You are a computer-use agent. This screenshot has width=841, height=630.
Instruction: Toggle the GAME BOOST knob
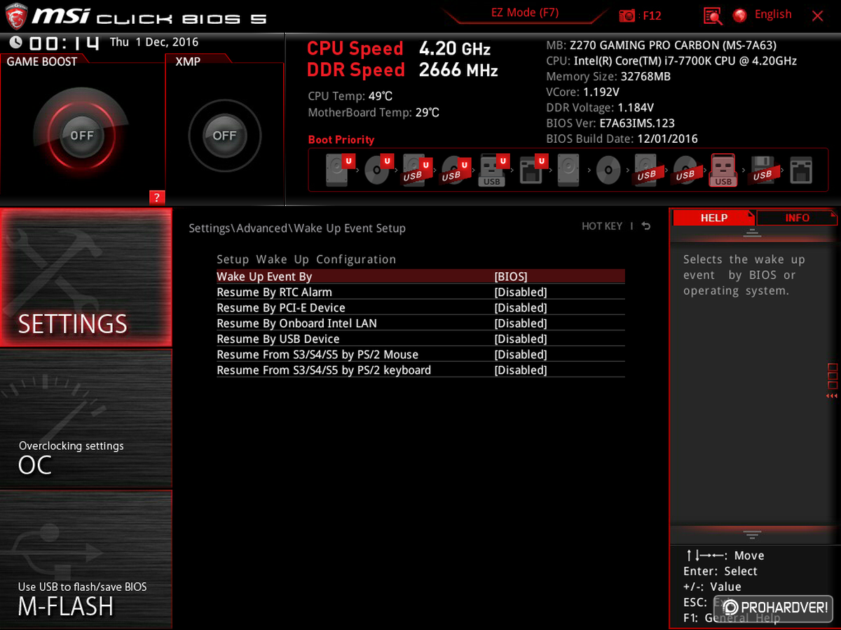click(82, 136)
